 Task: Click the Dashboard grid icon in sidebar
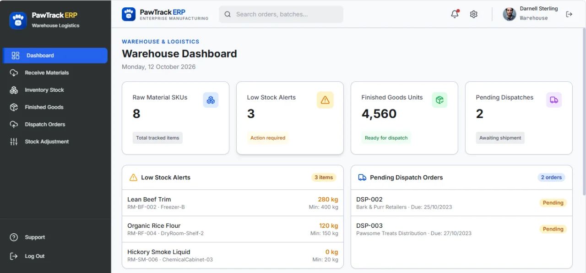tap(16, 55)
